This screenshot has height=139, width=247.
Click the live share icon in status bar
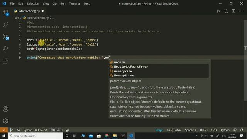coord(68,130)
